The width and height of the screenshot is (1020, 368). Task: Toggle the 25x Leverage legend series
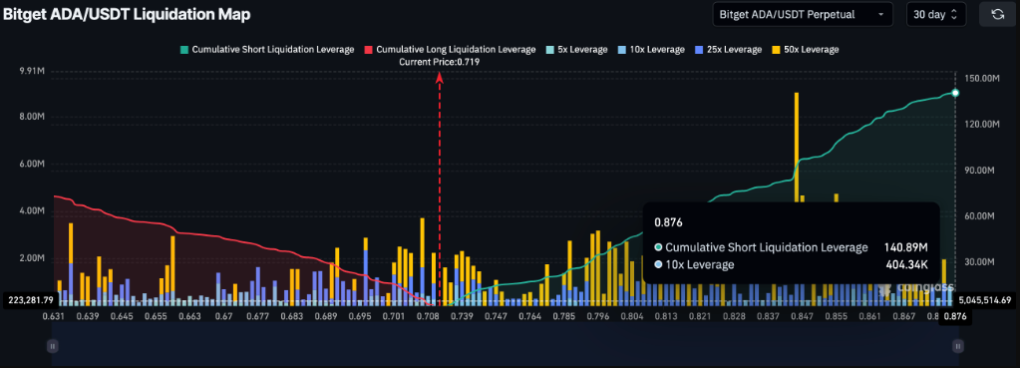pos(728,50)
